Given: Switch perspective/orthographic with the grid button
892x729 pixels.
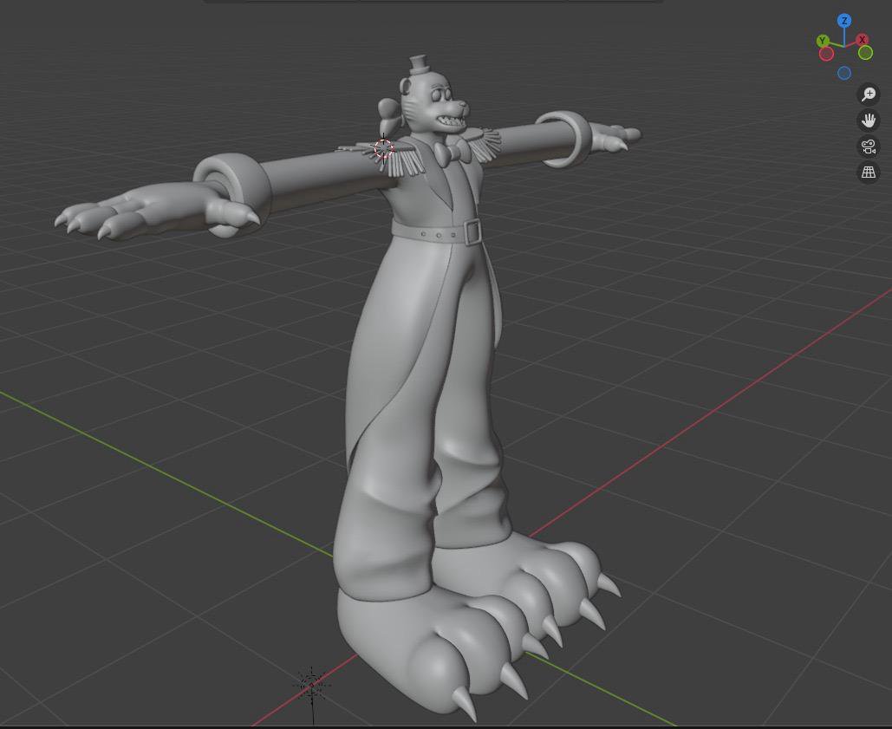Looking at the screenshot, I should pos(868,172).
